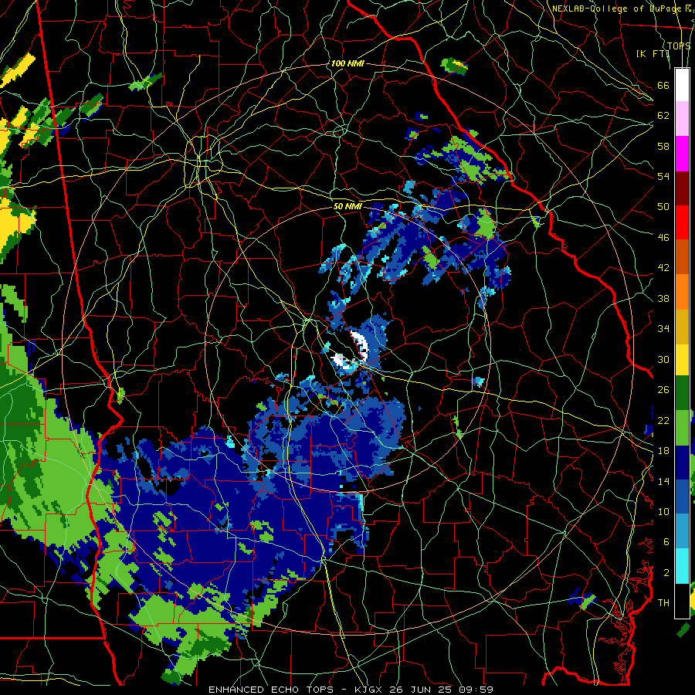Screen dimensions: 695x695
Task: Click the 38 legend value
Action: tap(663, 298)
